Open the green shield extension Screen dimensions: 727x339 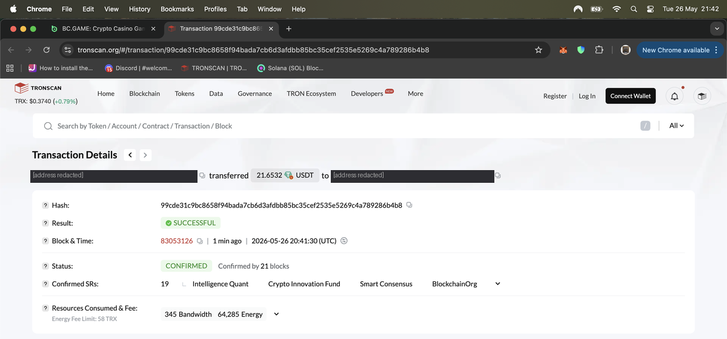tap(581, 50)
